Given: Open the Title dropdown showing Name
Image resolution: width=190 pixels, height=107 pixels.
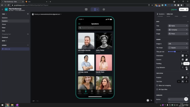Looking at the screenshot, I should [x=178, y=26].
